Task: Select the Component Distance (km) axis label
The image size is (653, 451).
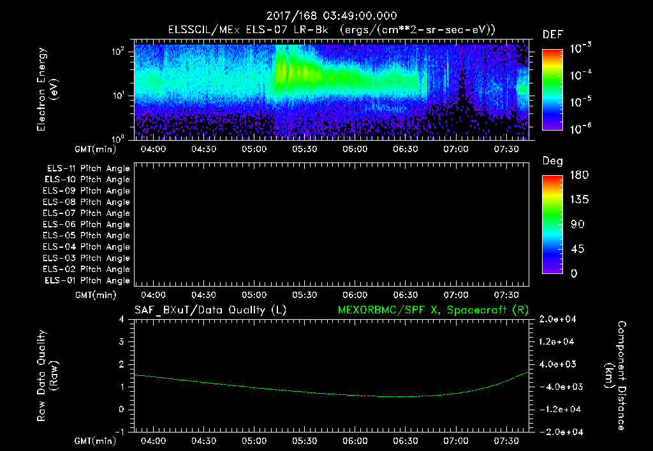Action: point(615,376)
